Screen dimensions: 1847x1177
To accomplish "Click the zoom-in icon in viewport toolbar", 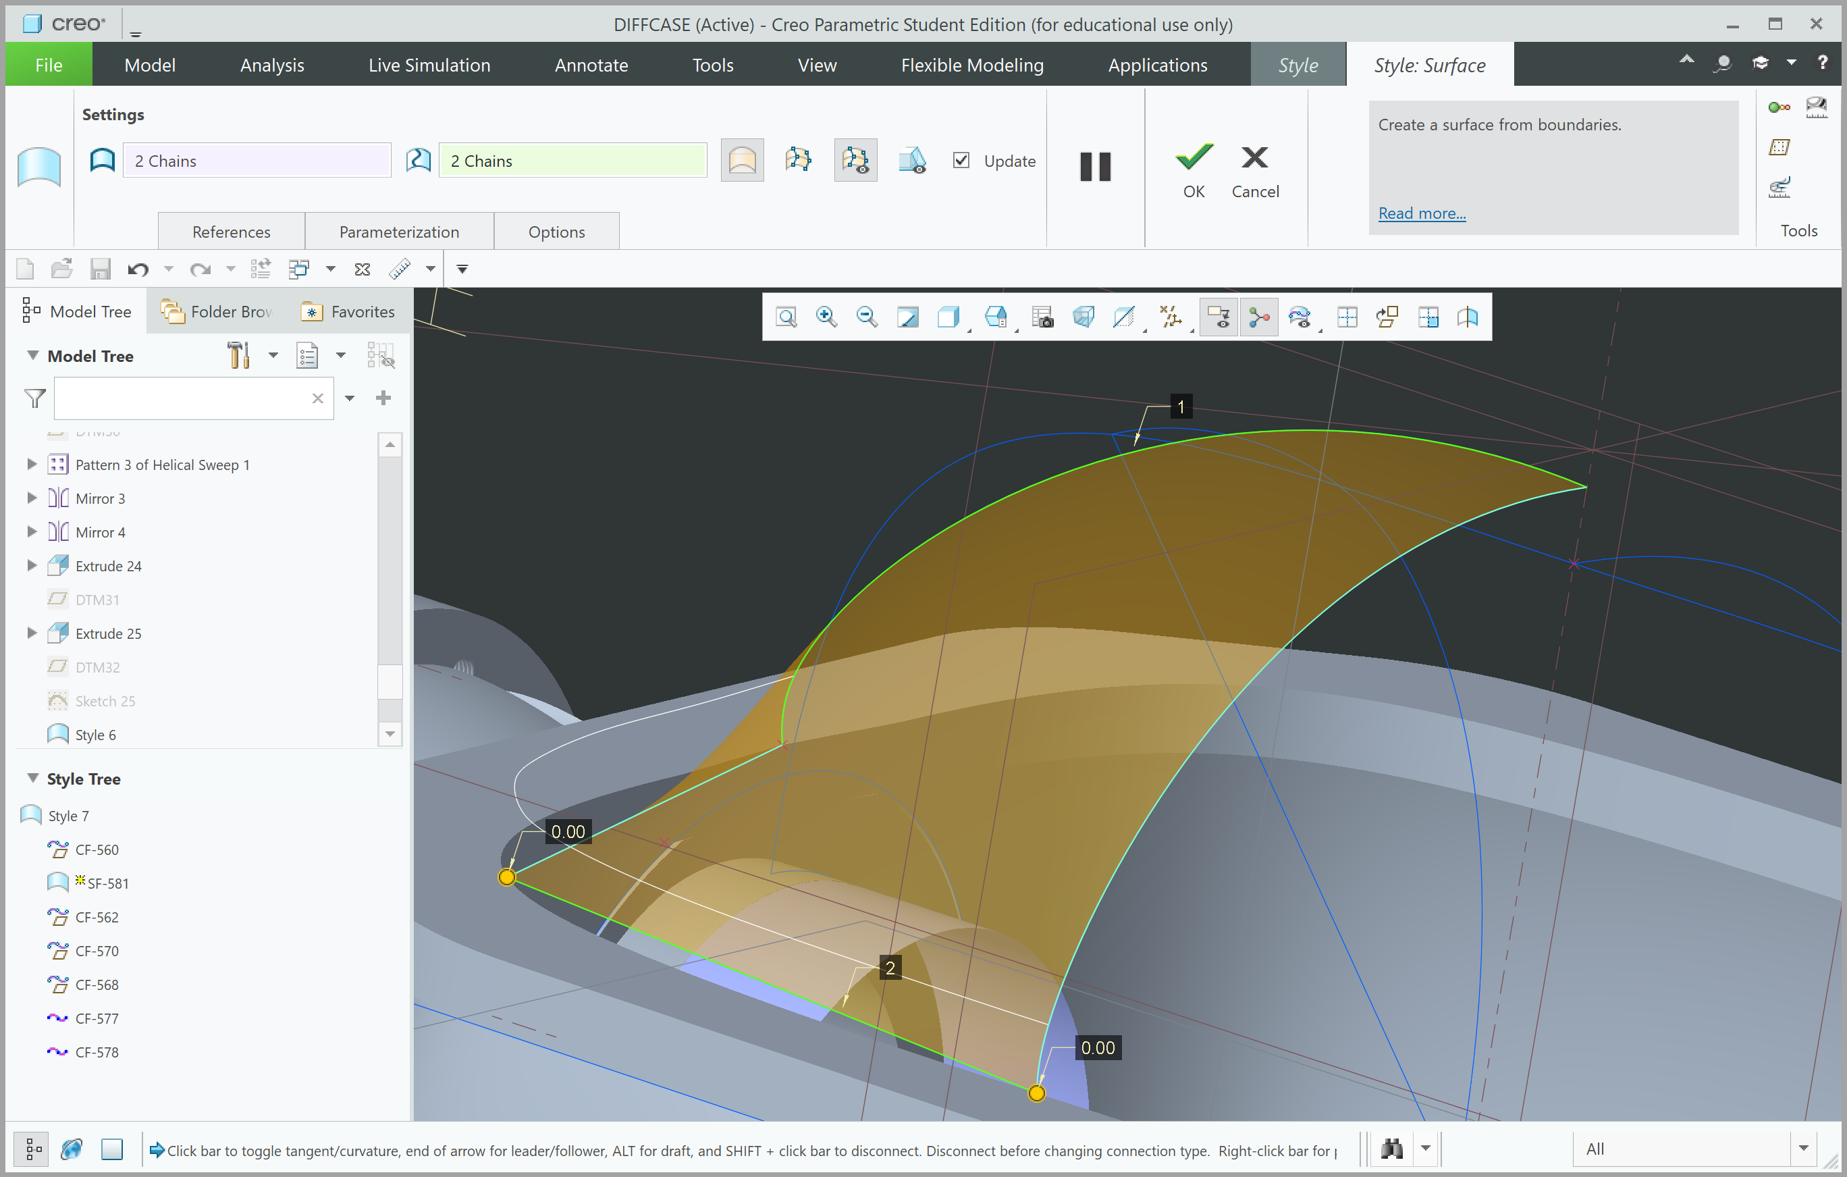I will click(x=822, y=317).
